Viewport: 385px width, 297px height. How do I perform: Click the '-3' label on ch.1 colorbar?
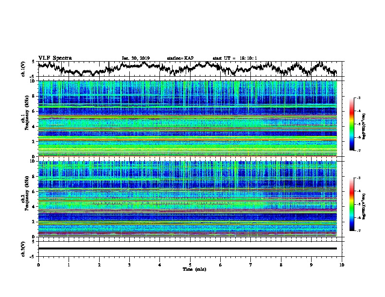[358, 98]
